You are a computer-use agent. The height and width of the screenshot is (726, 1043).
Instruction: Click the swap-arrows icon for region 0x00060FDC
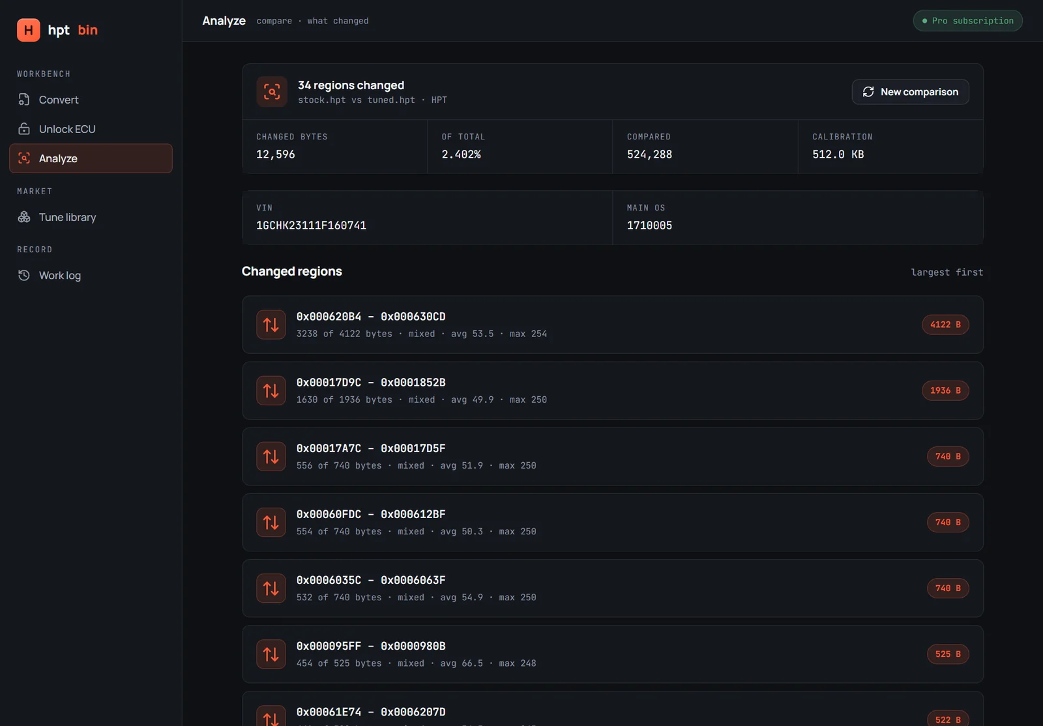tap(271, 522)
